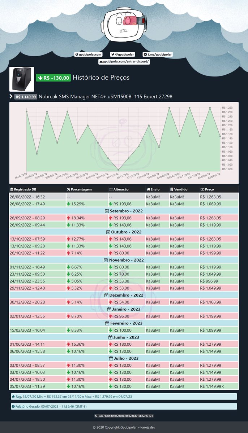Click the up arrow next to 16.36%
Screen dimensions: 248x433
click(68, 344)
